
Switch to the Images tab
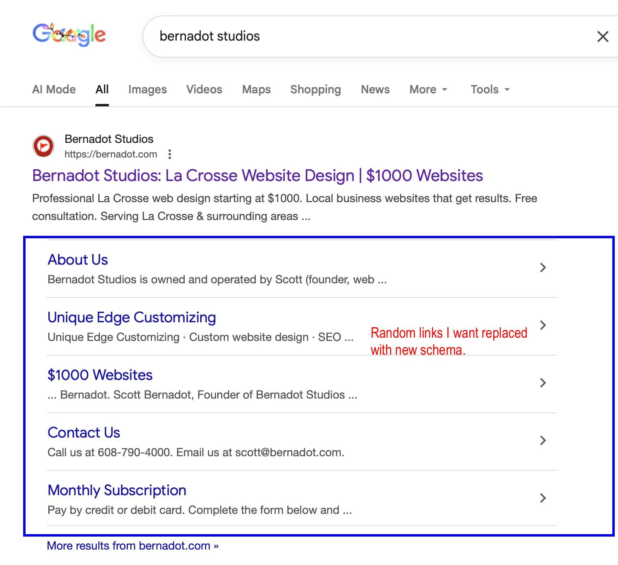[147, 89]
